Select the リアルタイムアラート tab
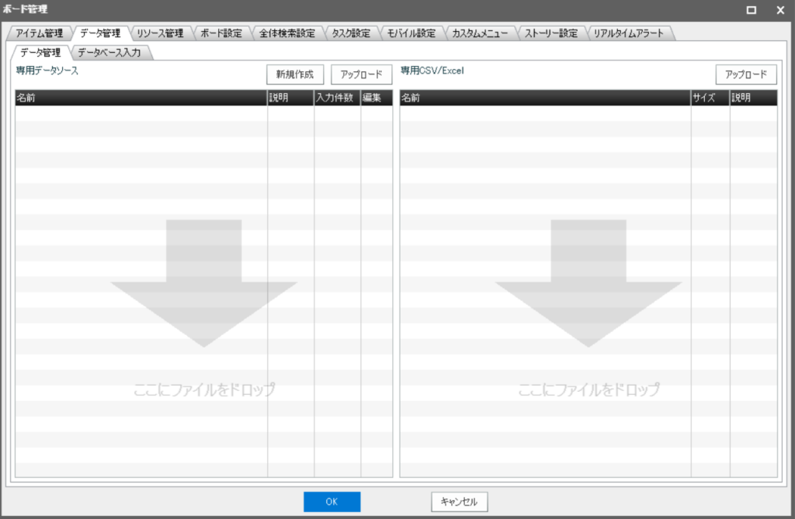 pos(629,33)
